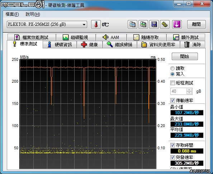Open the 說明(H) menu

pos(33,14)
